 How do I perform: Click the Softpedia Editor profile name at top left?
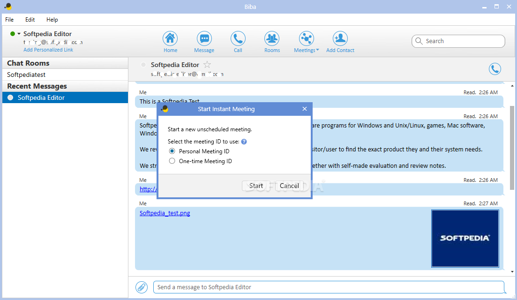pos(47,34)
